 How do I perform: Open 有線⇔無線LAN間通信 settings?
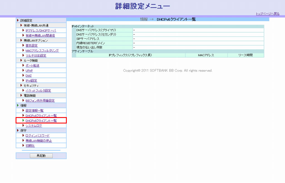[40, 35]
